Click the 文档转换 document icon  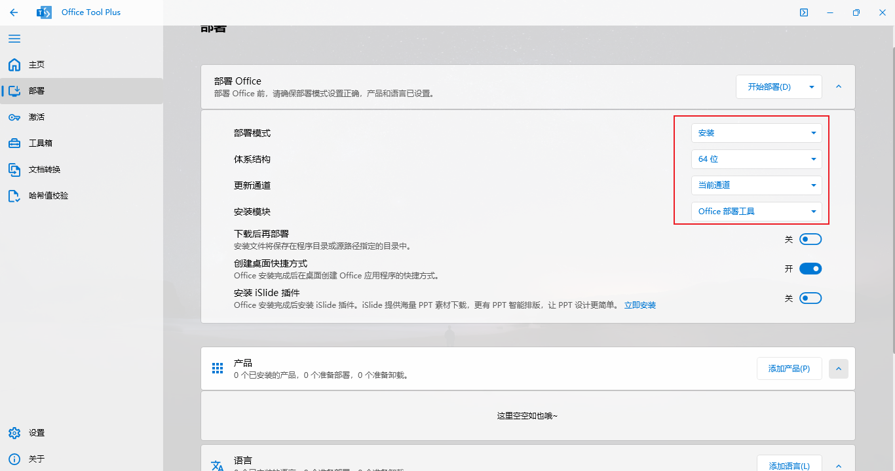pyautogui.click(x=14, y=170)
